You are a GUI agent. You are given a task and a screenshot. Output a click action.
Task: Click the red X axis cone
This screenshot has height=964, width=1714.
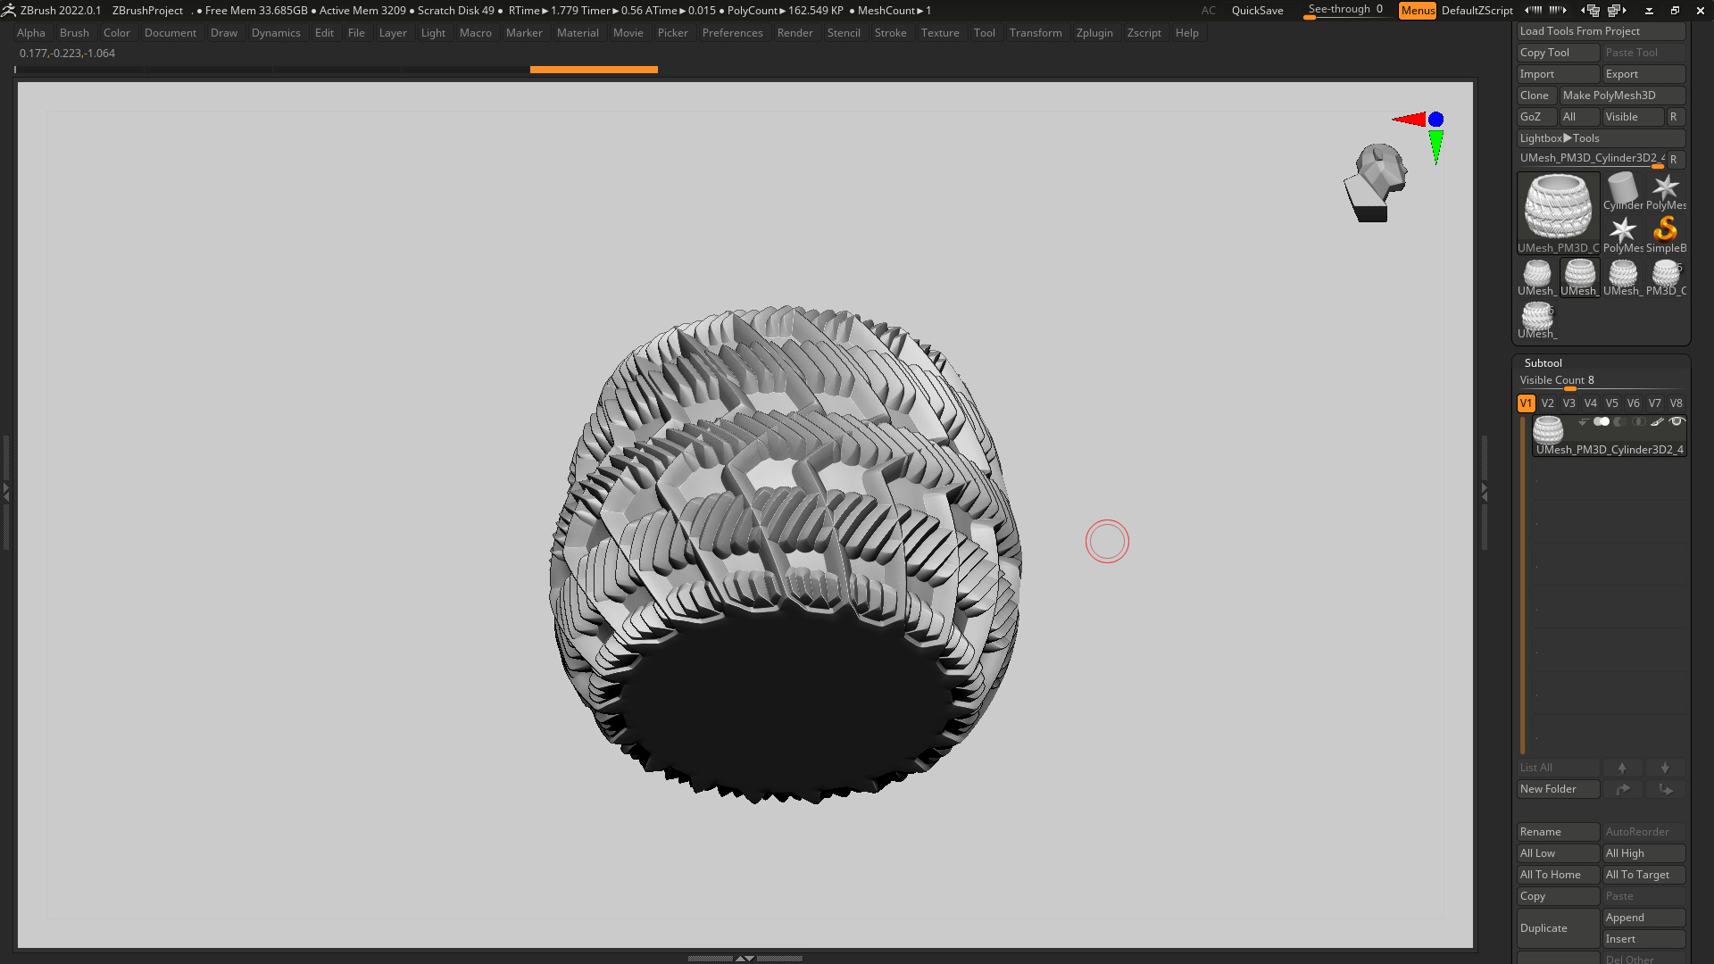pyautogui.click(x=1409, y=120)
